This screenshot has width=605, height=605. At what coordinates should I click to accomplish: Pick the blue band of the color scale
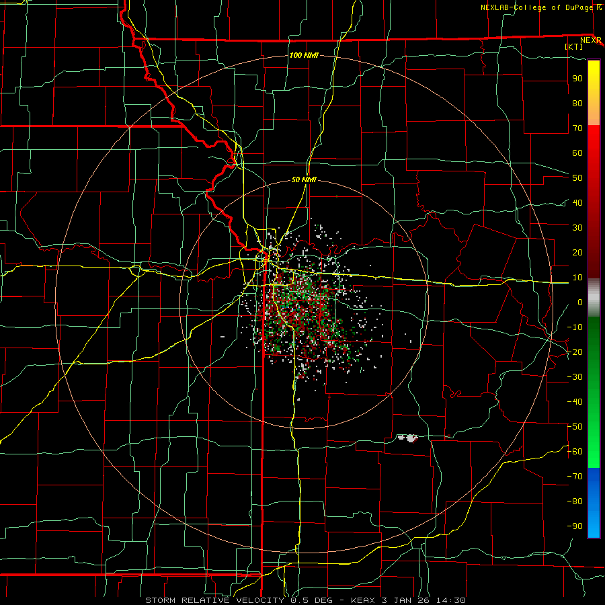[594, 503]
